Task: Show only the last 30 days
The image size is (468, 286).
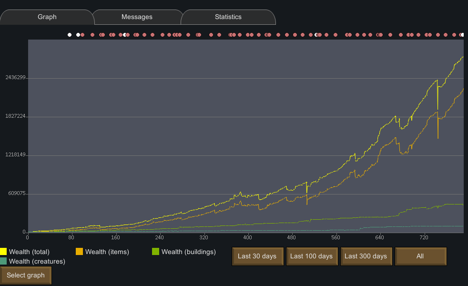Action: [257, 256]
